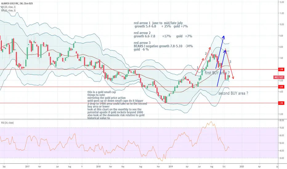Screen dimensions: 287x169
Task: Click the 9.00 price axis value
Action: [281, 36]
